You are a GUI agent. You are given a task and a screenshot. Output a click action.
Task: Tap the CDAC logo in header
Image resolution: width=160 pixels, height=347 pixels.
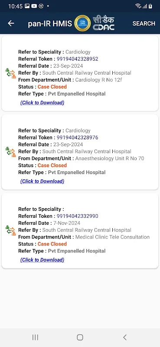[x=104, y=23]
